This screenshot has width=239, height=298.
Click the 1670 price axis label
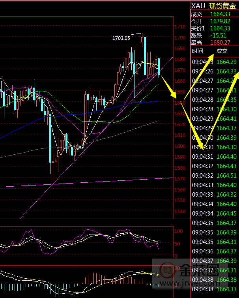click(180, 70)
